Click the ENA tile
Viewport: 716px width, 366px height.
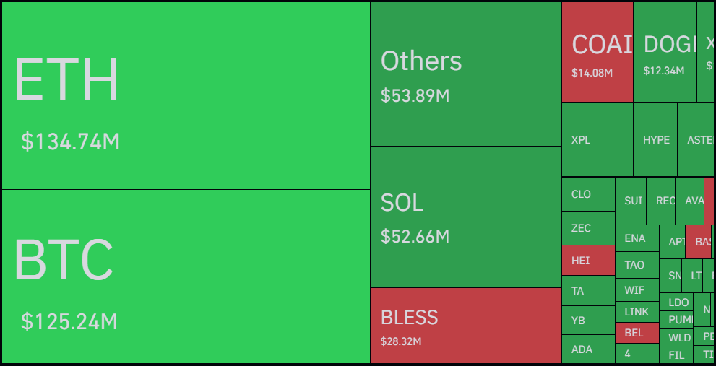(x=637, y=238)
